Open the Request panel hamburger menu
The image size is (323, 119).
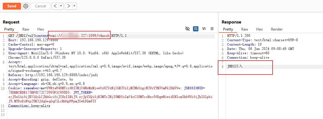click(212, 29)
